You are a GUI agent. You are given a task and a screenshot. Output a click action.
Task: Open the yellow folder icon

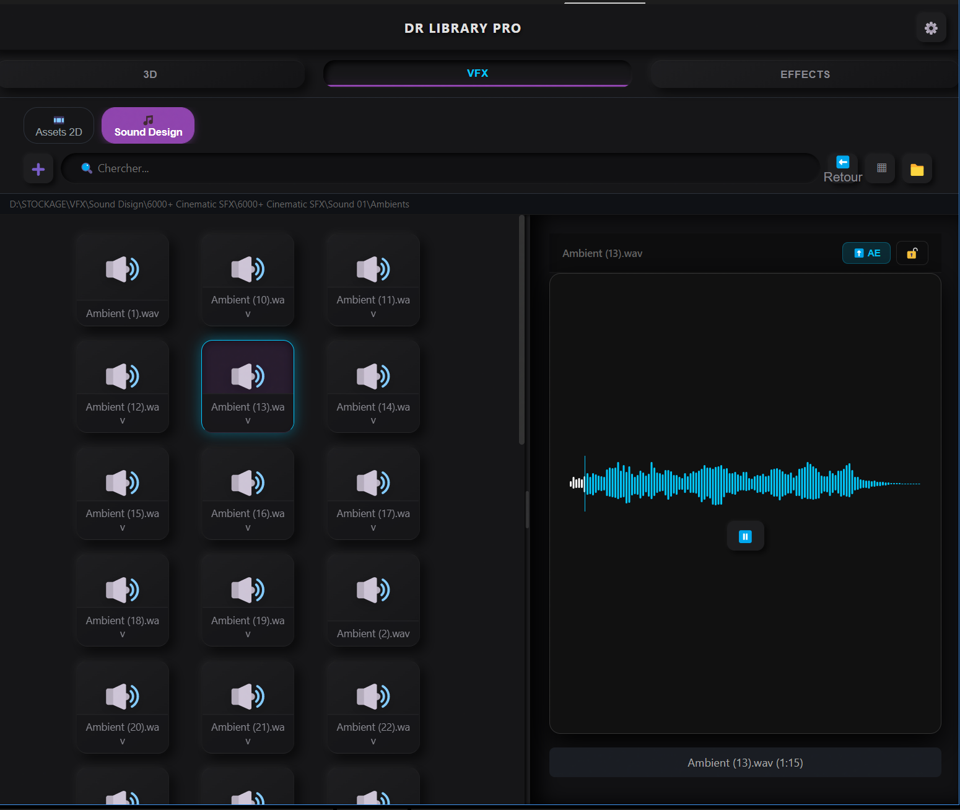[x=917, y=169]
